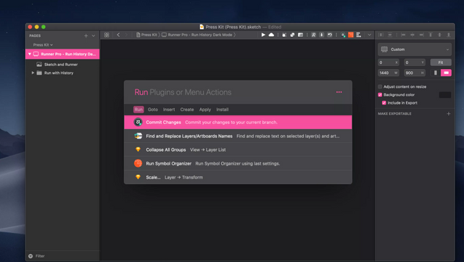Select the Run tab in Runner
The width and height of the screenshot is (464, 262).
[138, 110]
